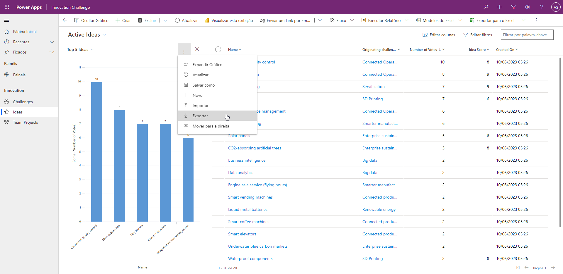Choose Expandir Gráfico in the chart menu

[x=207, y=65]
